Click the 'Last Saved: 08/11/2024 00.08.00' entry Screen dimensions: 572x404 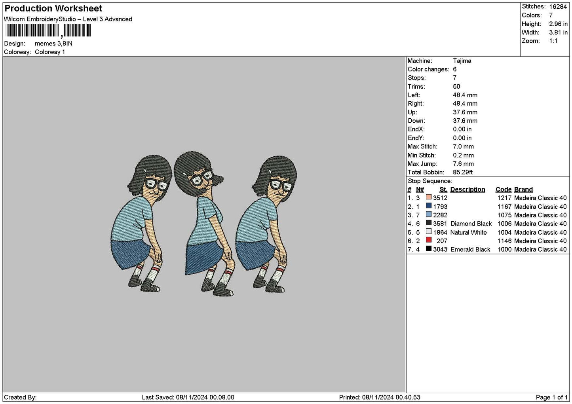tap(188, 397)
